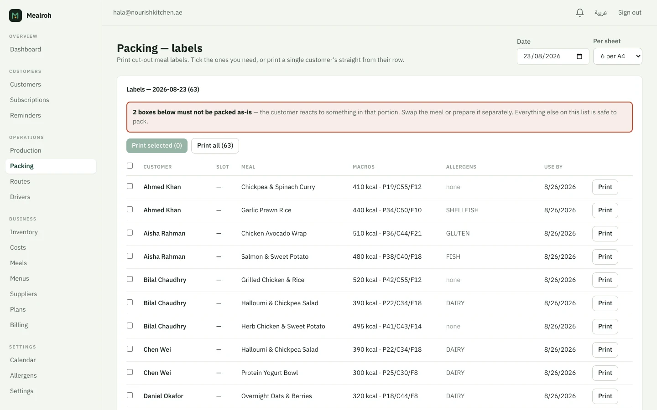The width and height of the screenshot is (657, 410).
Task: Open the notifications bell
Action: pos(580,13)
